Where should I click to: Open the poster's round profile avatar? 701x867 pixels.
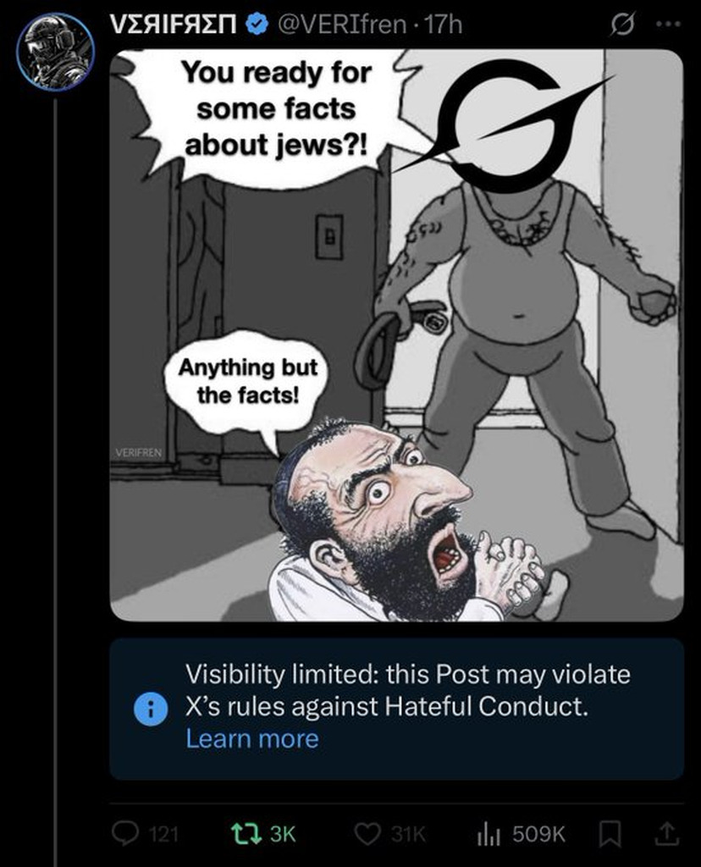pyautogui.click(x=55, y=52)
